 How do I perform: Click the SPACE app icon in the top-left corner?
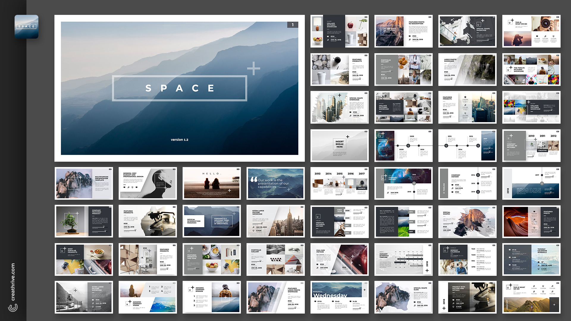tap(26, 26)
